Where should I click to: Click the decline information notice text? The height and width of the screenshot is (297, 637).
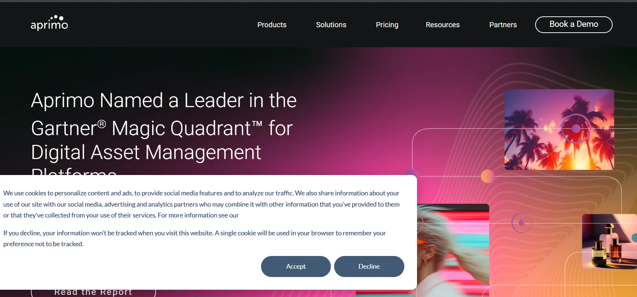coord(195,238)
